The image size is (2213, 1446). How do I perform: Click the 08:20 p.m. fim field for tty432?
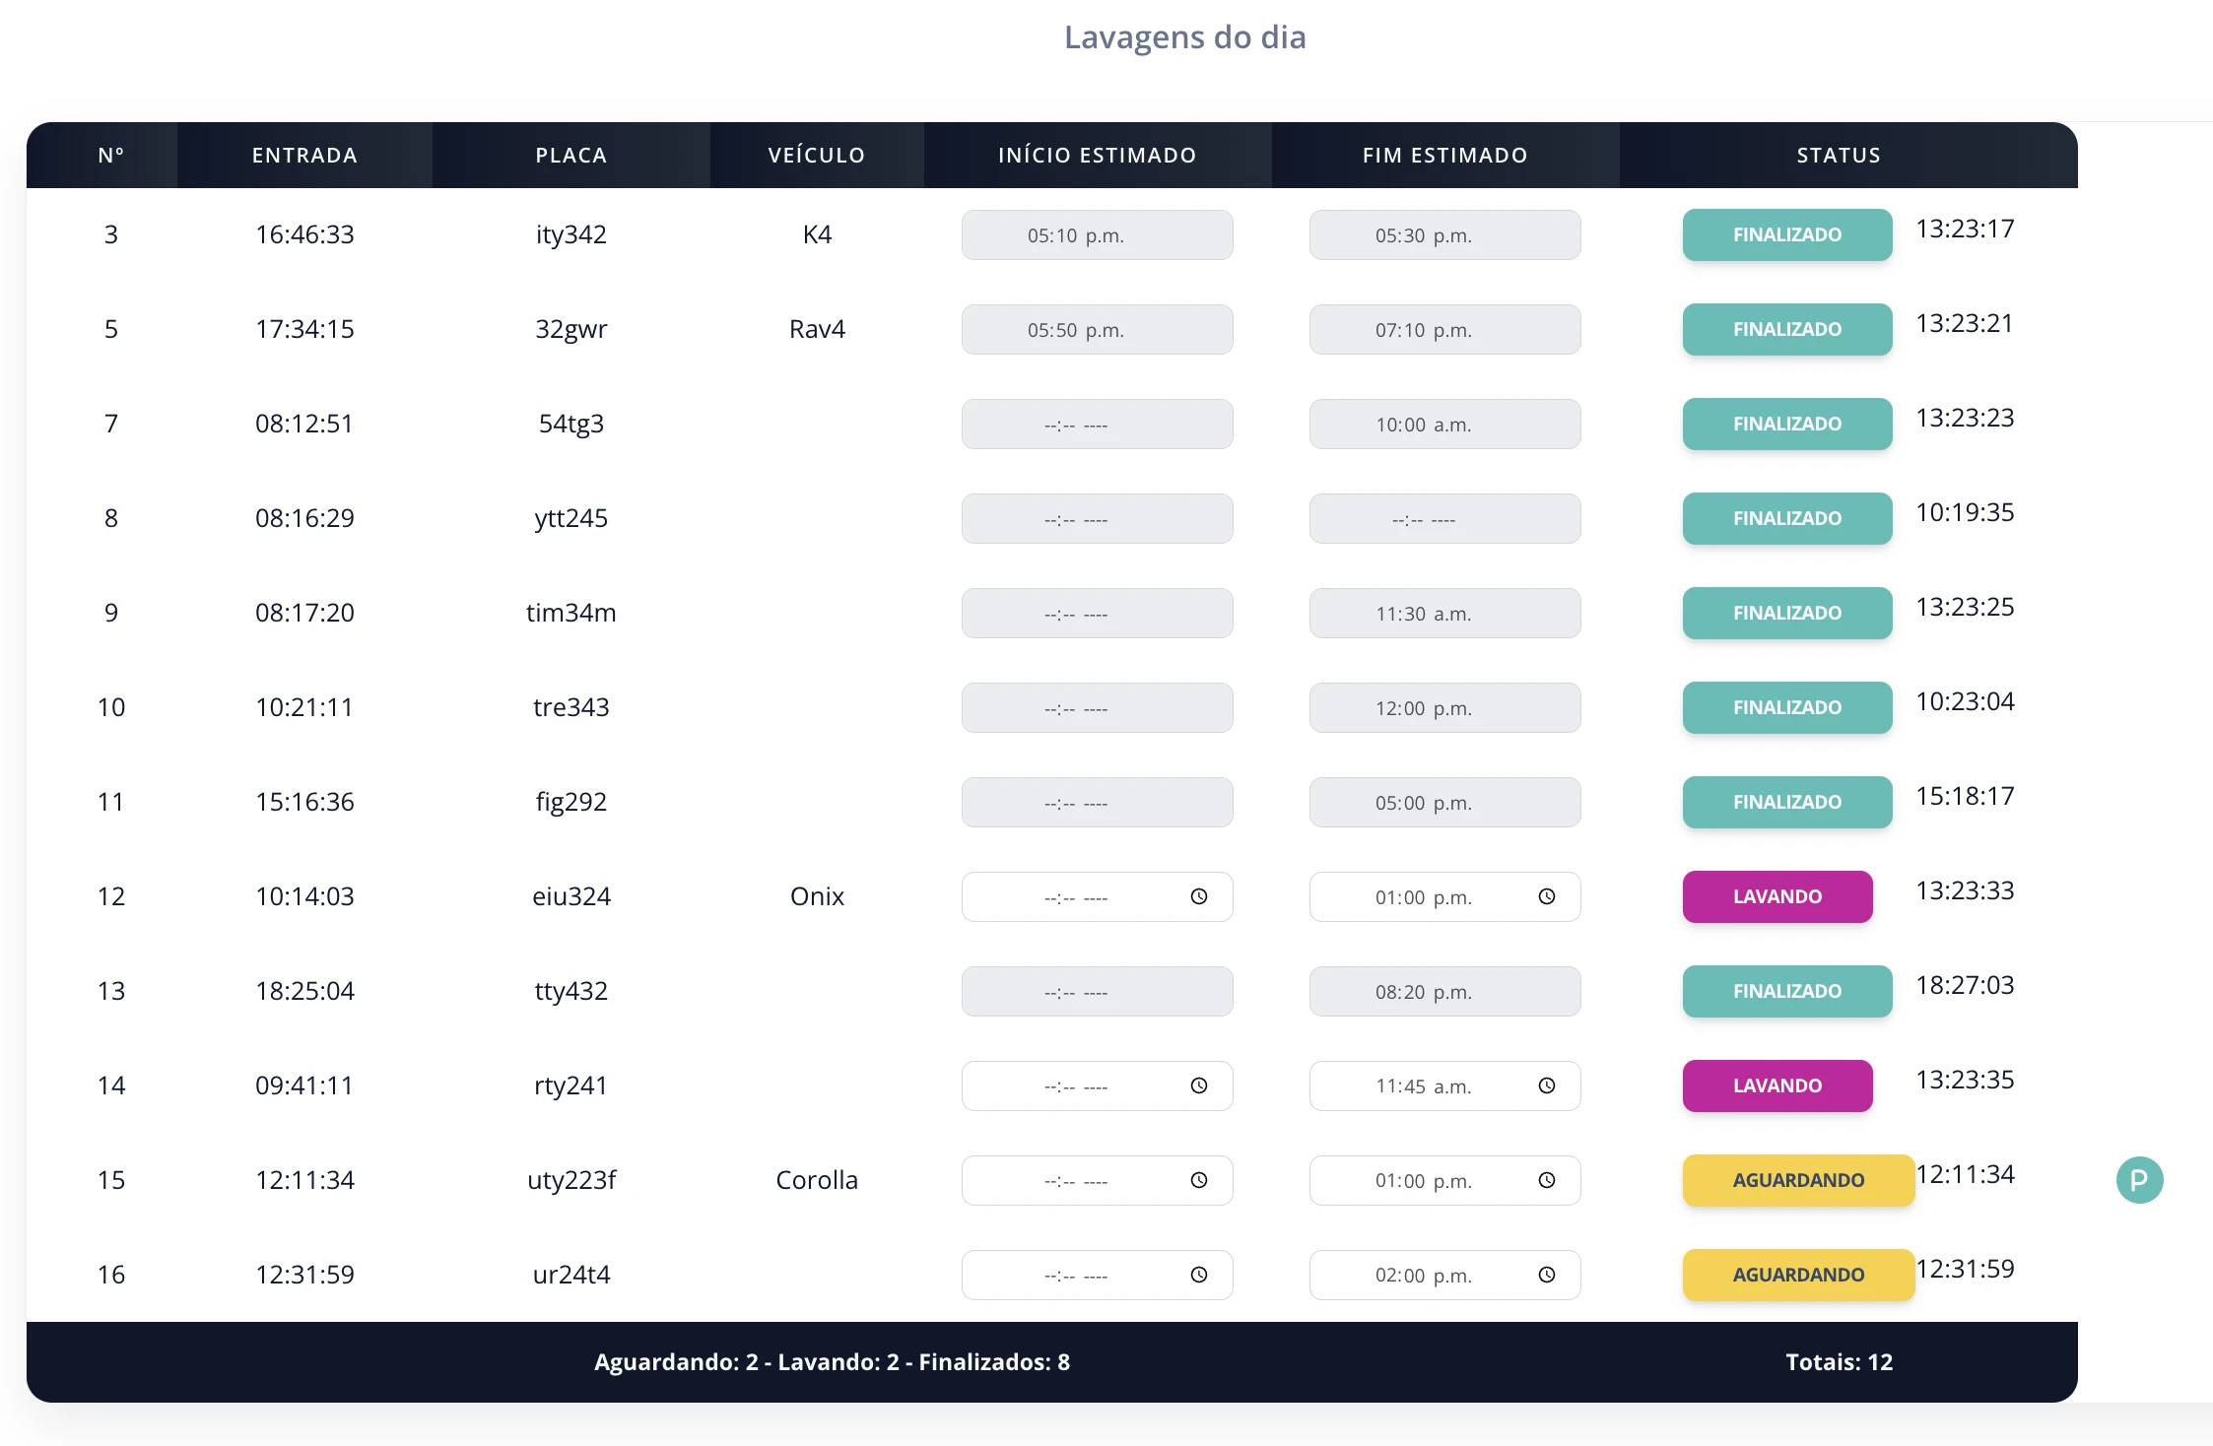pyautogui.click(x=1444, y=991)
